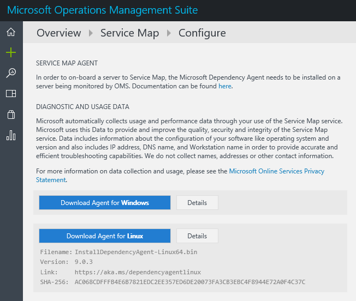Viewport: 356px width, 301px height.
Task: Navigate to Service Map breadcrumb
Action: 129,33
